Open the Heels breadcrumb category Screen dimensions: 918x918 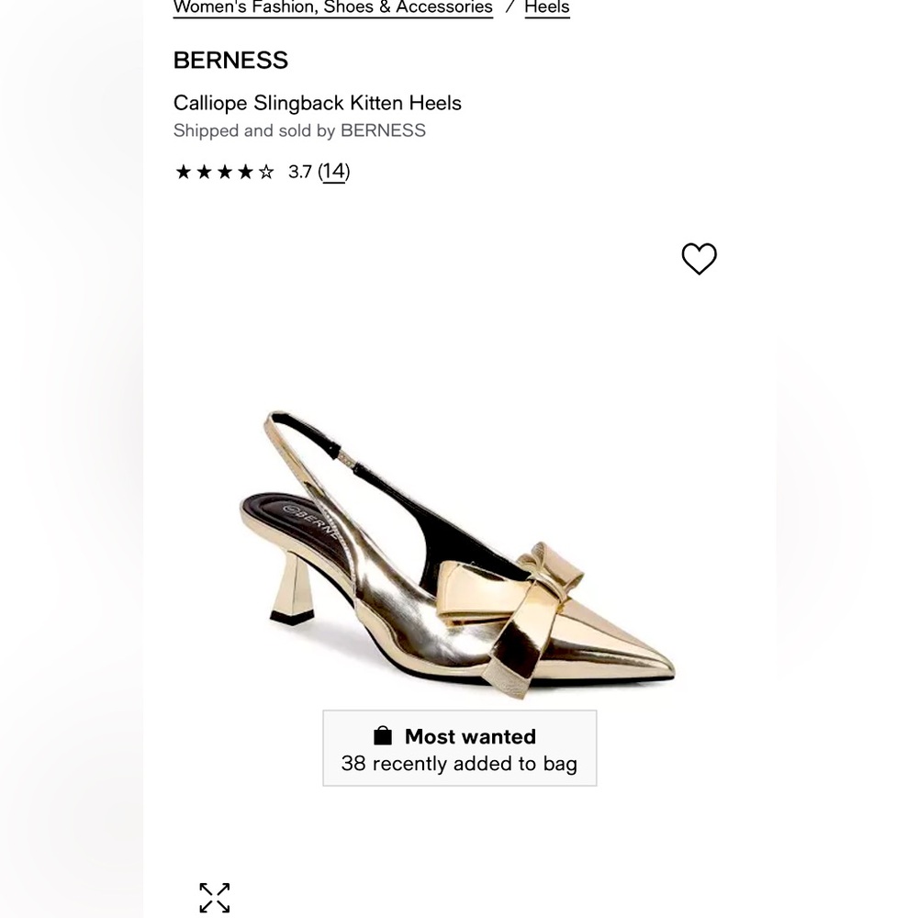(x=546, y=7)
